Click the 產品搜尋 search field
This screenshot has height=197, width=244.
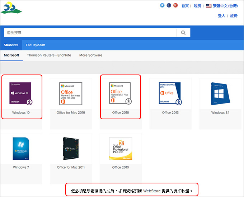pos(90,33)
